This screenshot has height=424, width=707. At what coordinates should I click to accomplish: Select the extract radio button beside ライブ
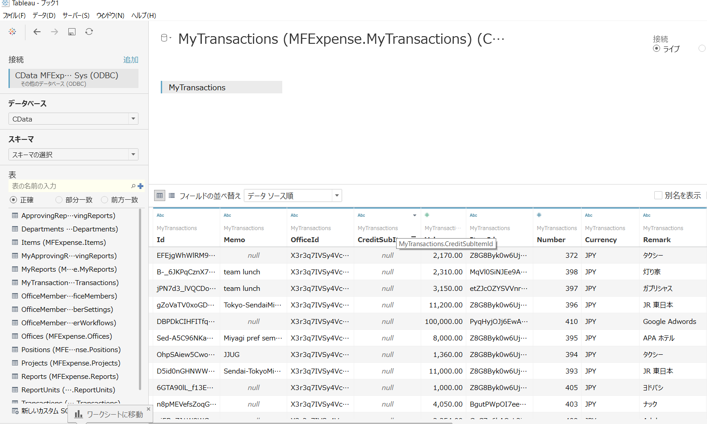(x=702, y=49)
